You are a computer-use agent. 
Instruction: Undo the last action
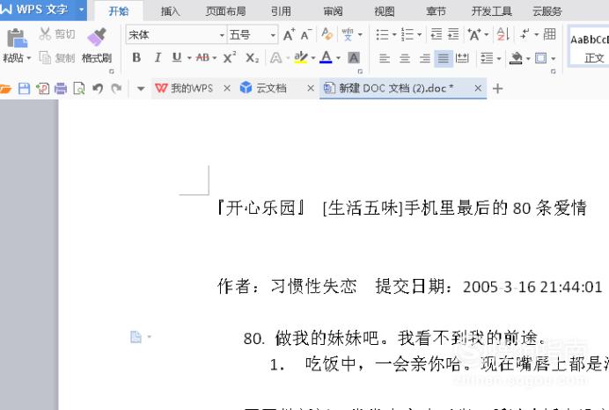click(98, 89)
